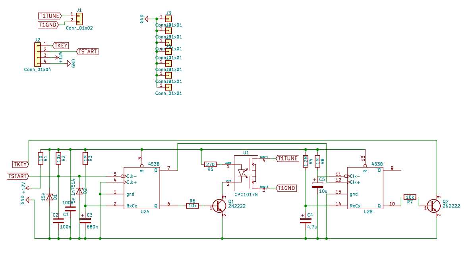Select the 270 ohm resistor R5
The width and height of the screenshot is (474, 257).
point(211,164)
